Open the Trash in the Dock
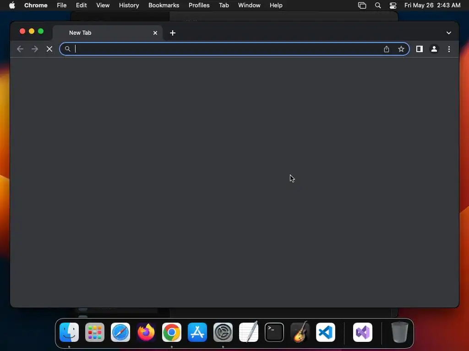This screenshot has height=351, width=469. (399, 332)
